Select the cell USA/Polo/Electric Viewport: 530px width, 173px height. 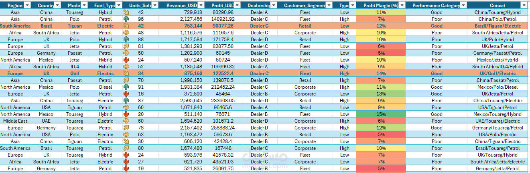click(x=498, y=135)
